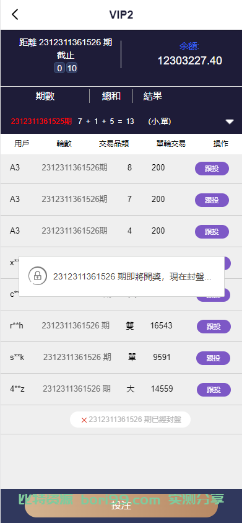This screenshot has width=242, height=523.
Task: Click username r**h
Action: [x=17, y=325]
